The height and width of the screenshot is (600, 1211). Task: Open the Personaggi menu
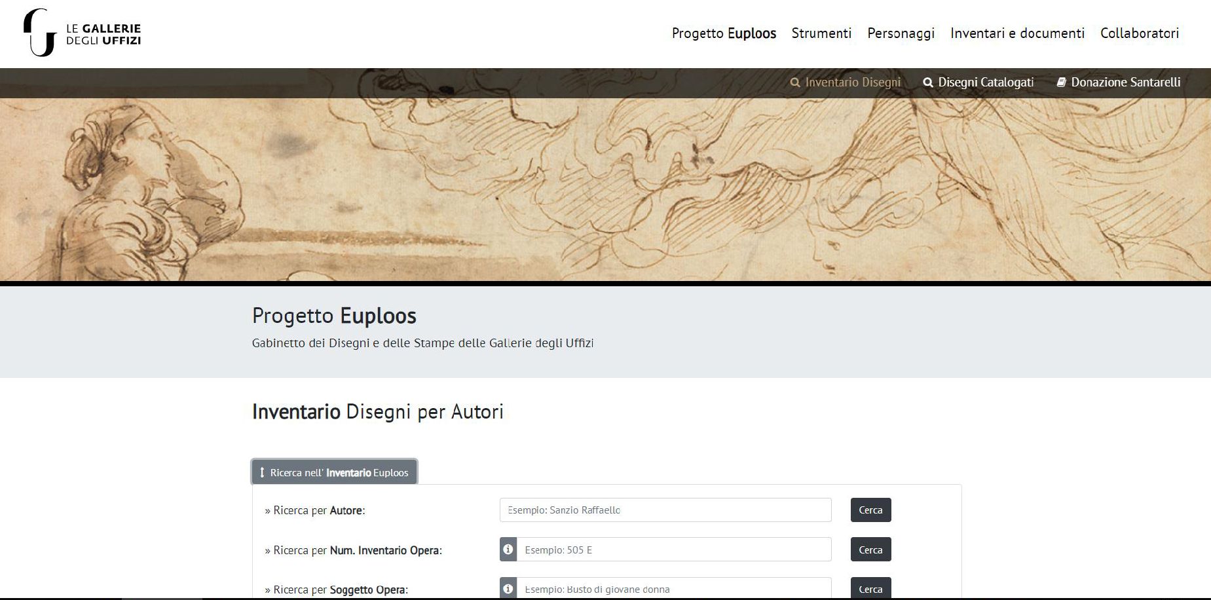pyautogui.click(x=901, y=33)
